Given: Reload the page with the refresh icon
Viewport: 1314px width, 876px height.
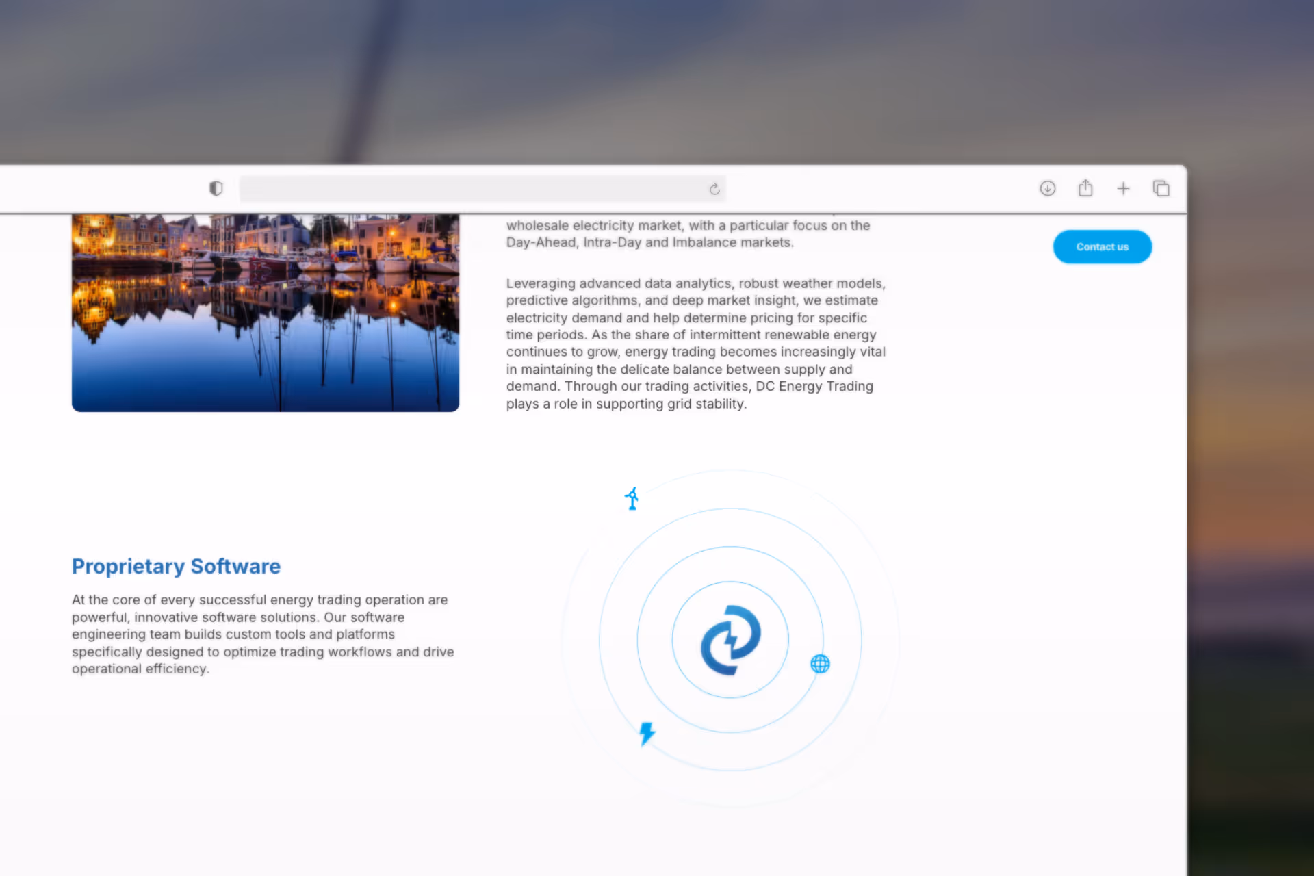Looking at the screenshot, I should click(714, 189).
